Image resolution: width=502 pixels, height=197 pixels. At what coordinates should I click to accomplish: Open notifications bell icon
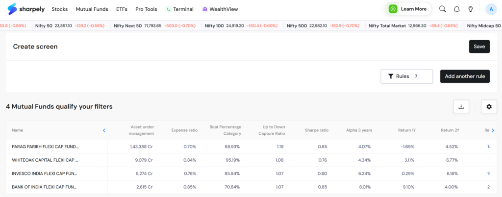(457, 9)
